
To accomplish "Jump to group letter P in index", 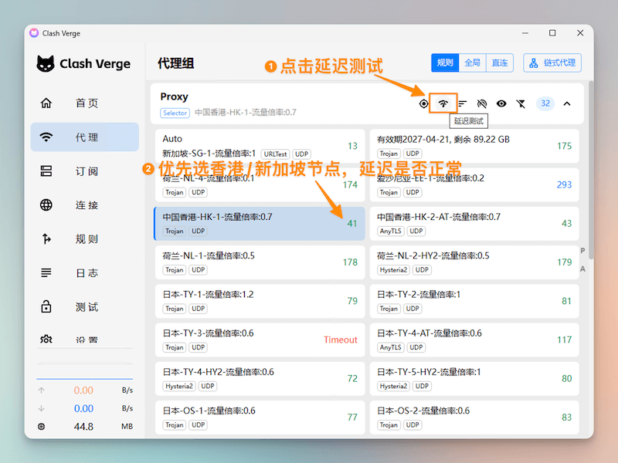I will 582,251.
